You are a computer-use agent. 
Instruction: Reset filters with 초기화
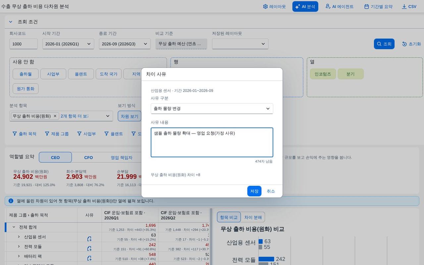click(411, 44)
